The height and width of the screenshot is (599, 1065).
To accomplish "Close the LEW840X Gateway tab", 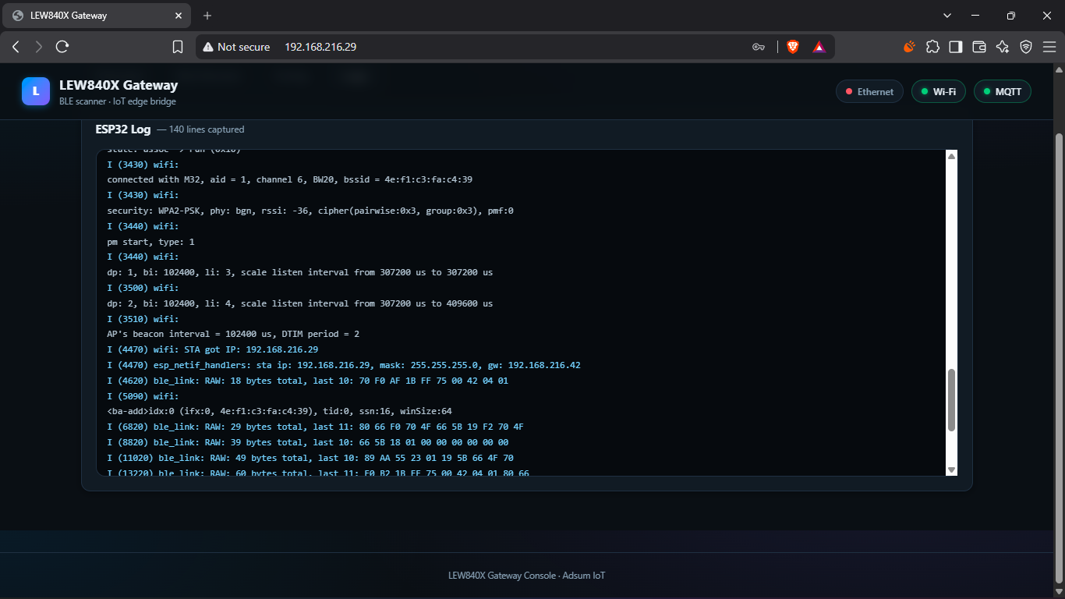I will click(x=179, y=16).
